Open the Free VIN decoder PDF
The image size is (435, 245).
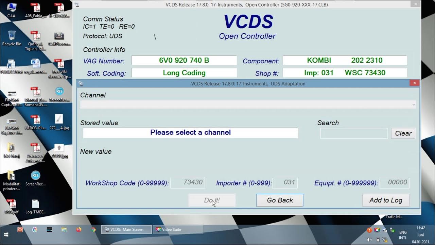59,68
